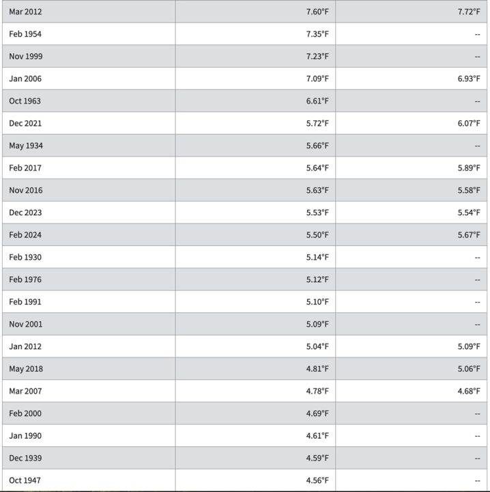Click the 6.93°F value in Jan 2006 row
The height and width of the screenshot is (492, 490).
click(x=469, y=79)
